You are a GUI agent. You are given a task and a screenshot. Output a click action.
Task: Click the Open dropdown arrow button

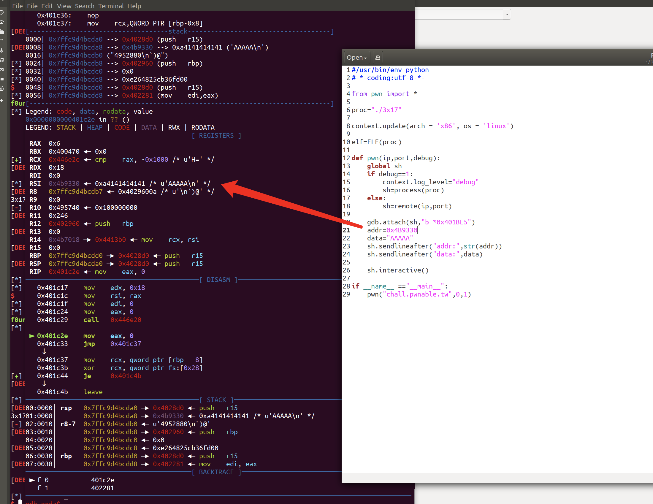point(366,57)
